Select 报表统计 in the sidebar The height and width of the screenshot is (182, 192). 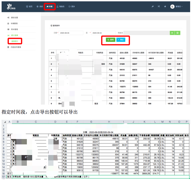pyautogui.click(x=15, y=41)
